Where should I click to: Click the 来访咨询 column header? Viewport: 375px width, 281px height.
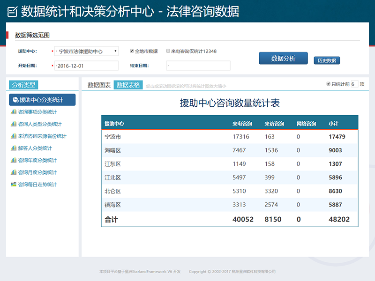(274, 124)
